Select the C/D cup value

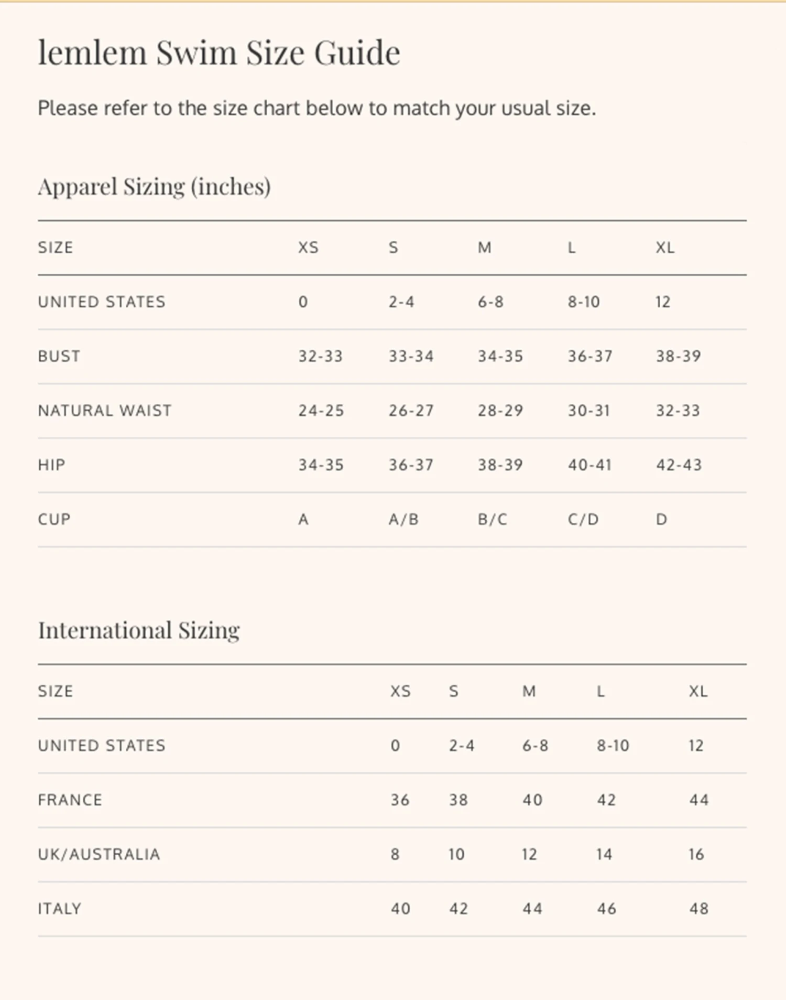click(x=583, y=520)
